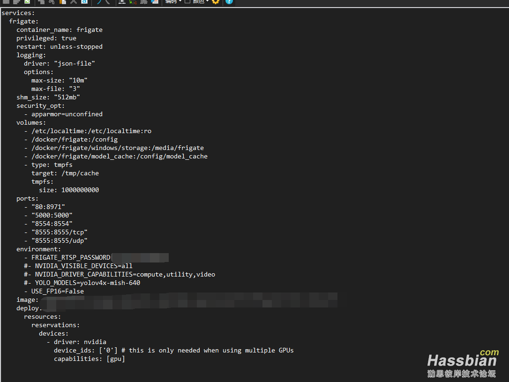Click 'max-size: "10m"' line
Screen dimensions: 509x382
60,81
